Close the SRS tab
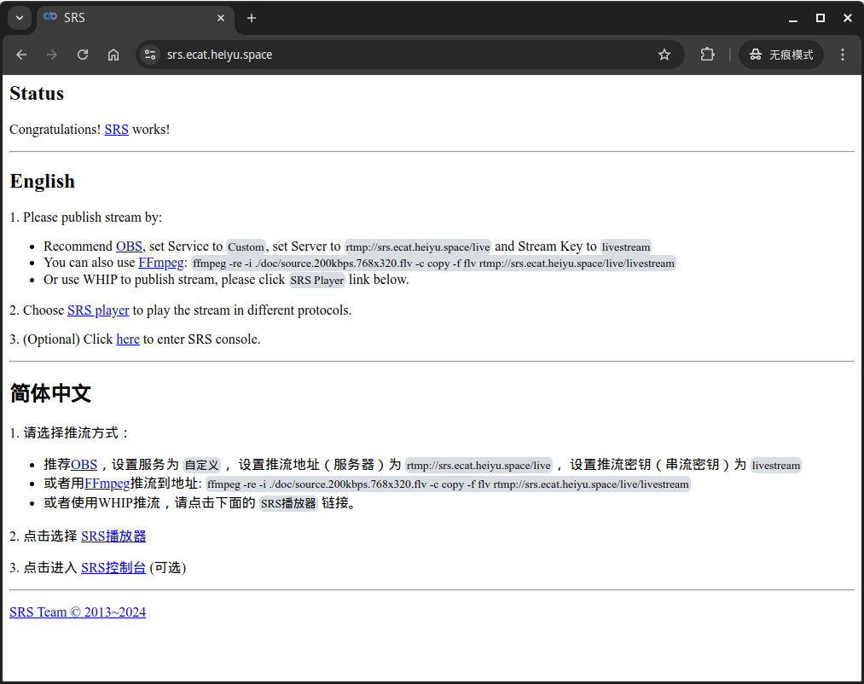This screenshot has width=864, height=684. point(221,18)
